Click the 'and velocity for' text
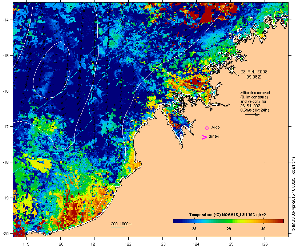Viewport: 298px width, 247px height. pyautogui.click(x=253, y=101)
